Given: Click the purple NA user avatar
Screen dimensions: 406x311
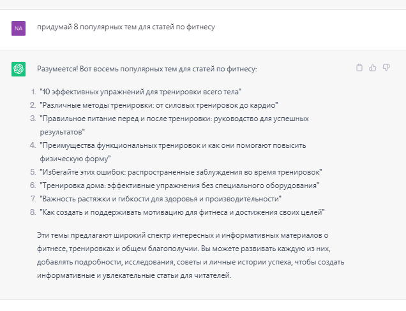Looking at the screenshot, I should coord(19,28).
